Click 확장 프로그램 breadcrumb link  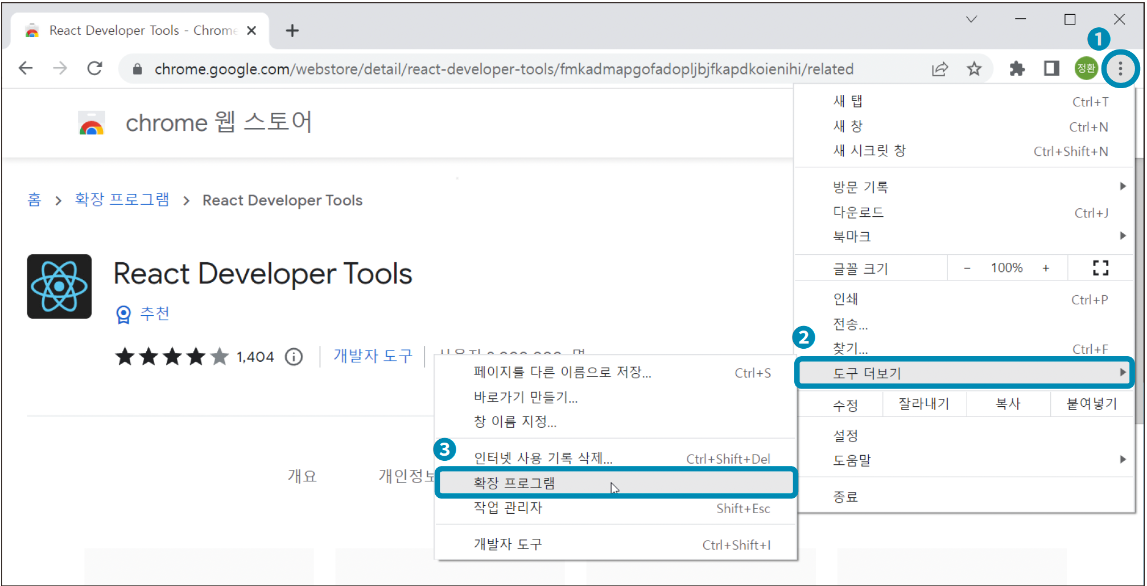pos(122,200)
